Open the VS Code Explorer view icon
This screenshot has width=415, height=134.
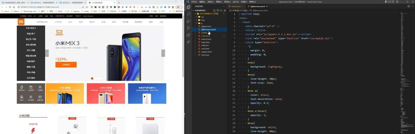[188, 7]
